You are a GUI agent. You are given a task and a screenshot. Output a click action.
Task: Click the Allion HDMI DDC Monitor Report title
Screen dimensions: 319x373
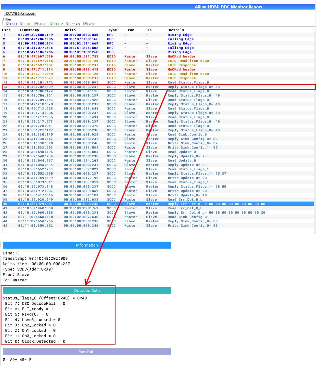(x=228, y=7)
